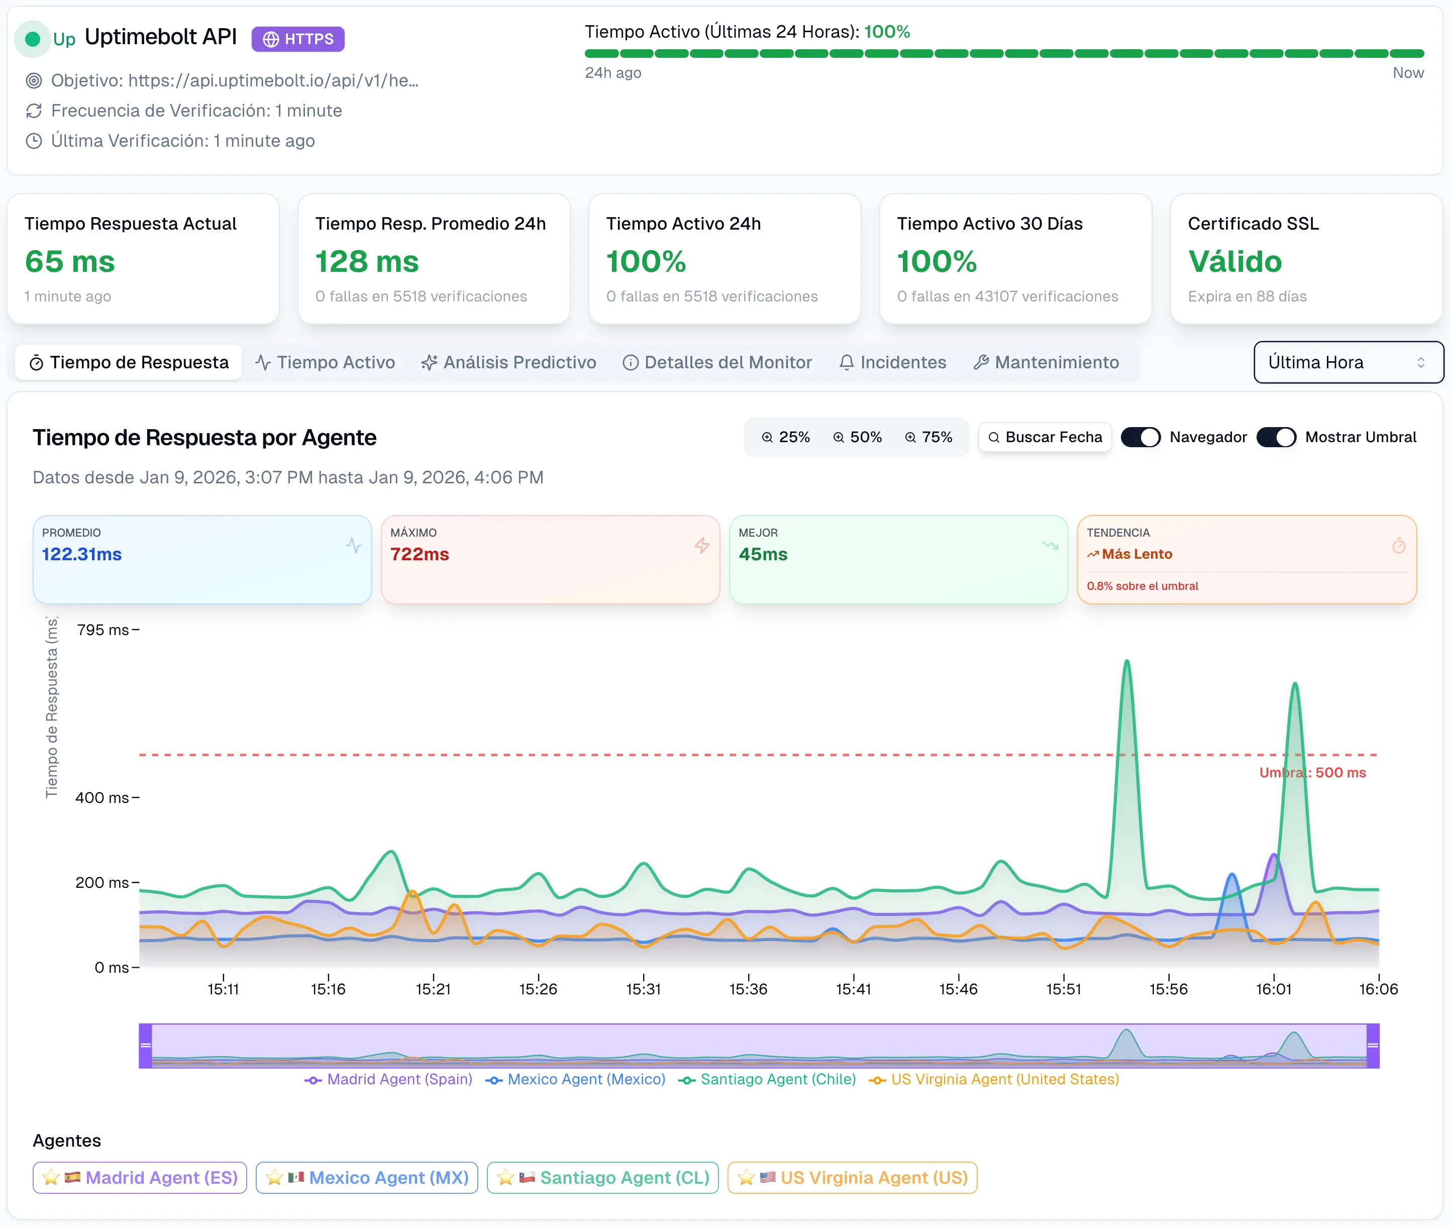Turn off Mostrar Umbral
The height and width of the screenshot is (1227, 1450).
[1276, 437]
